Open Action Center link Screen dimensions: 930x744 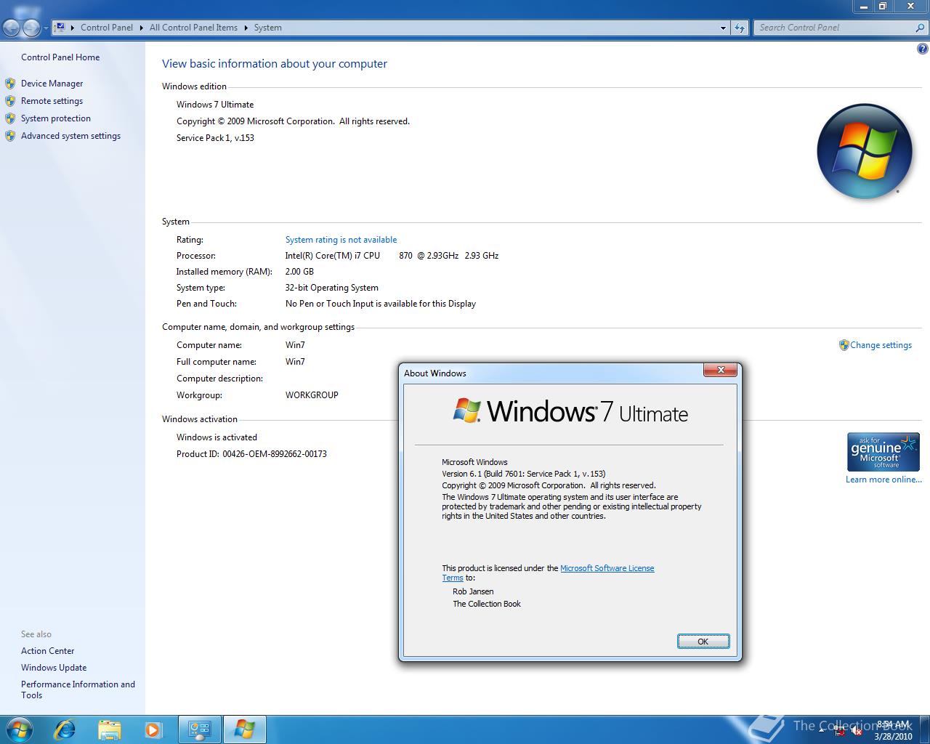(x=47, y=651)
